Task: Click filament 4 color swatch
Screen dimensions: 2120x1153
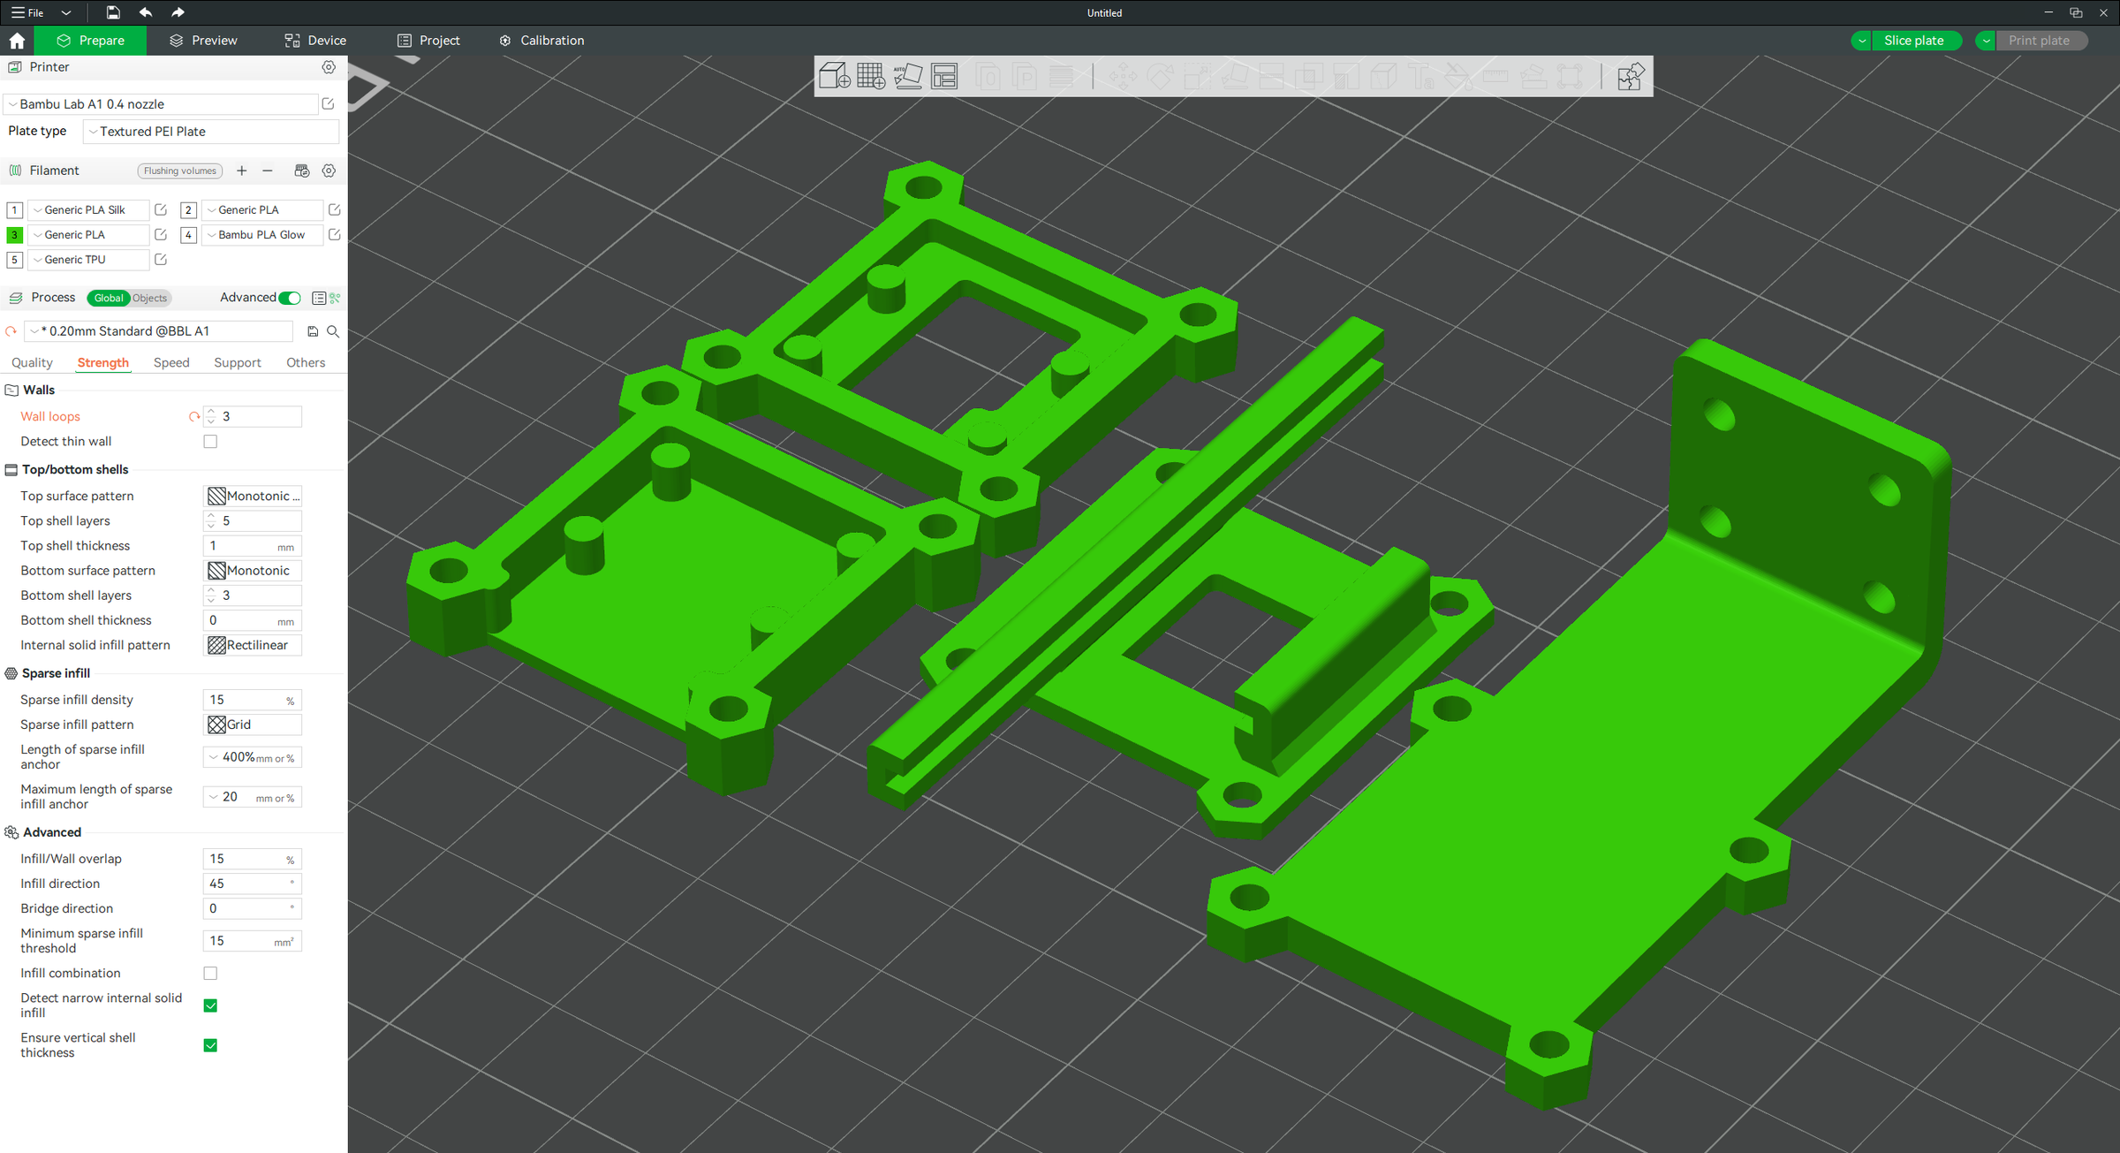Action: coord(188,234)
